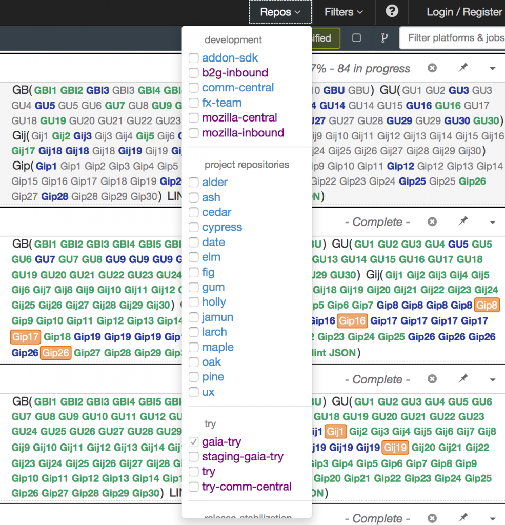Viewport: 505px width, 525px height.
Task: Select the orange Gip16 job button
Action: click(x=352, y=321)
